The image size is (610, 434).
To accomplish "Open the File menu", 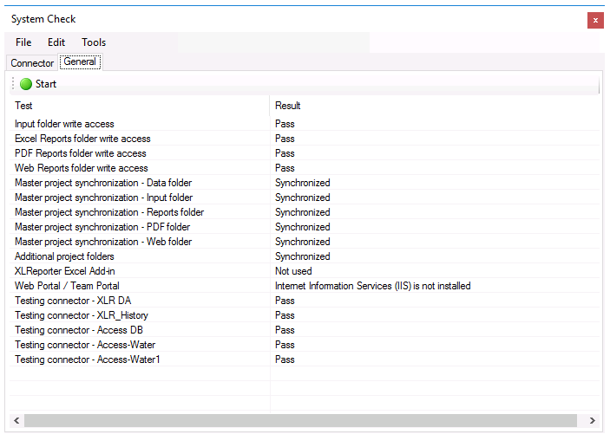I will 23,42.
